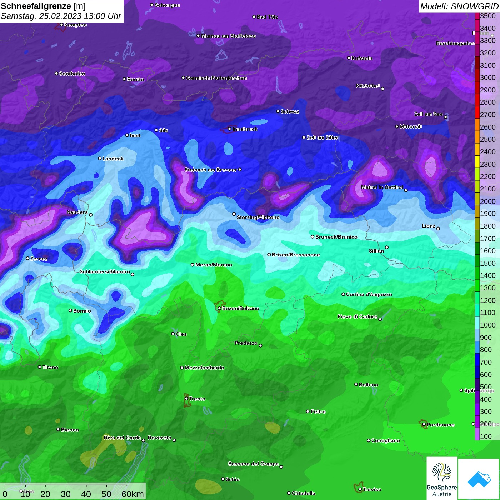The image size is (500, 500).
Task: Click the Belluno location dot
Action: [356, 384]
